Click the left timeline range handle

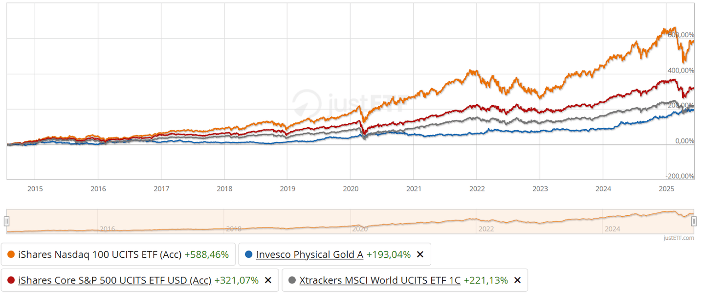pos(7,221)
